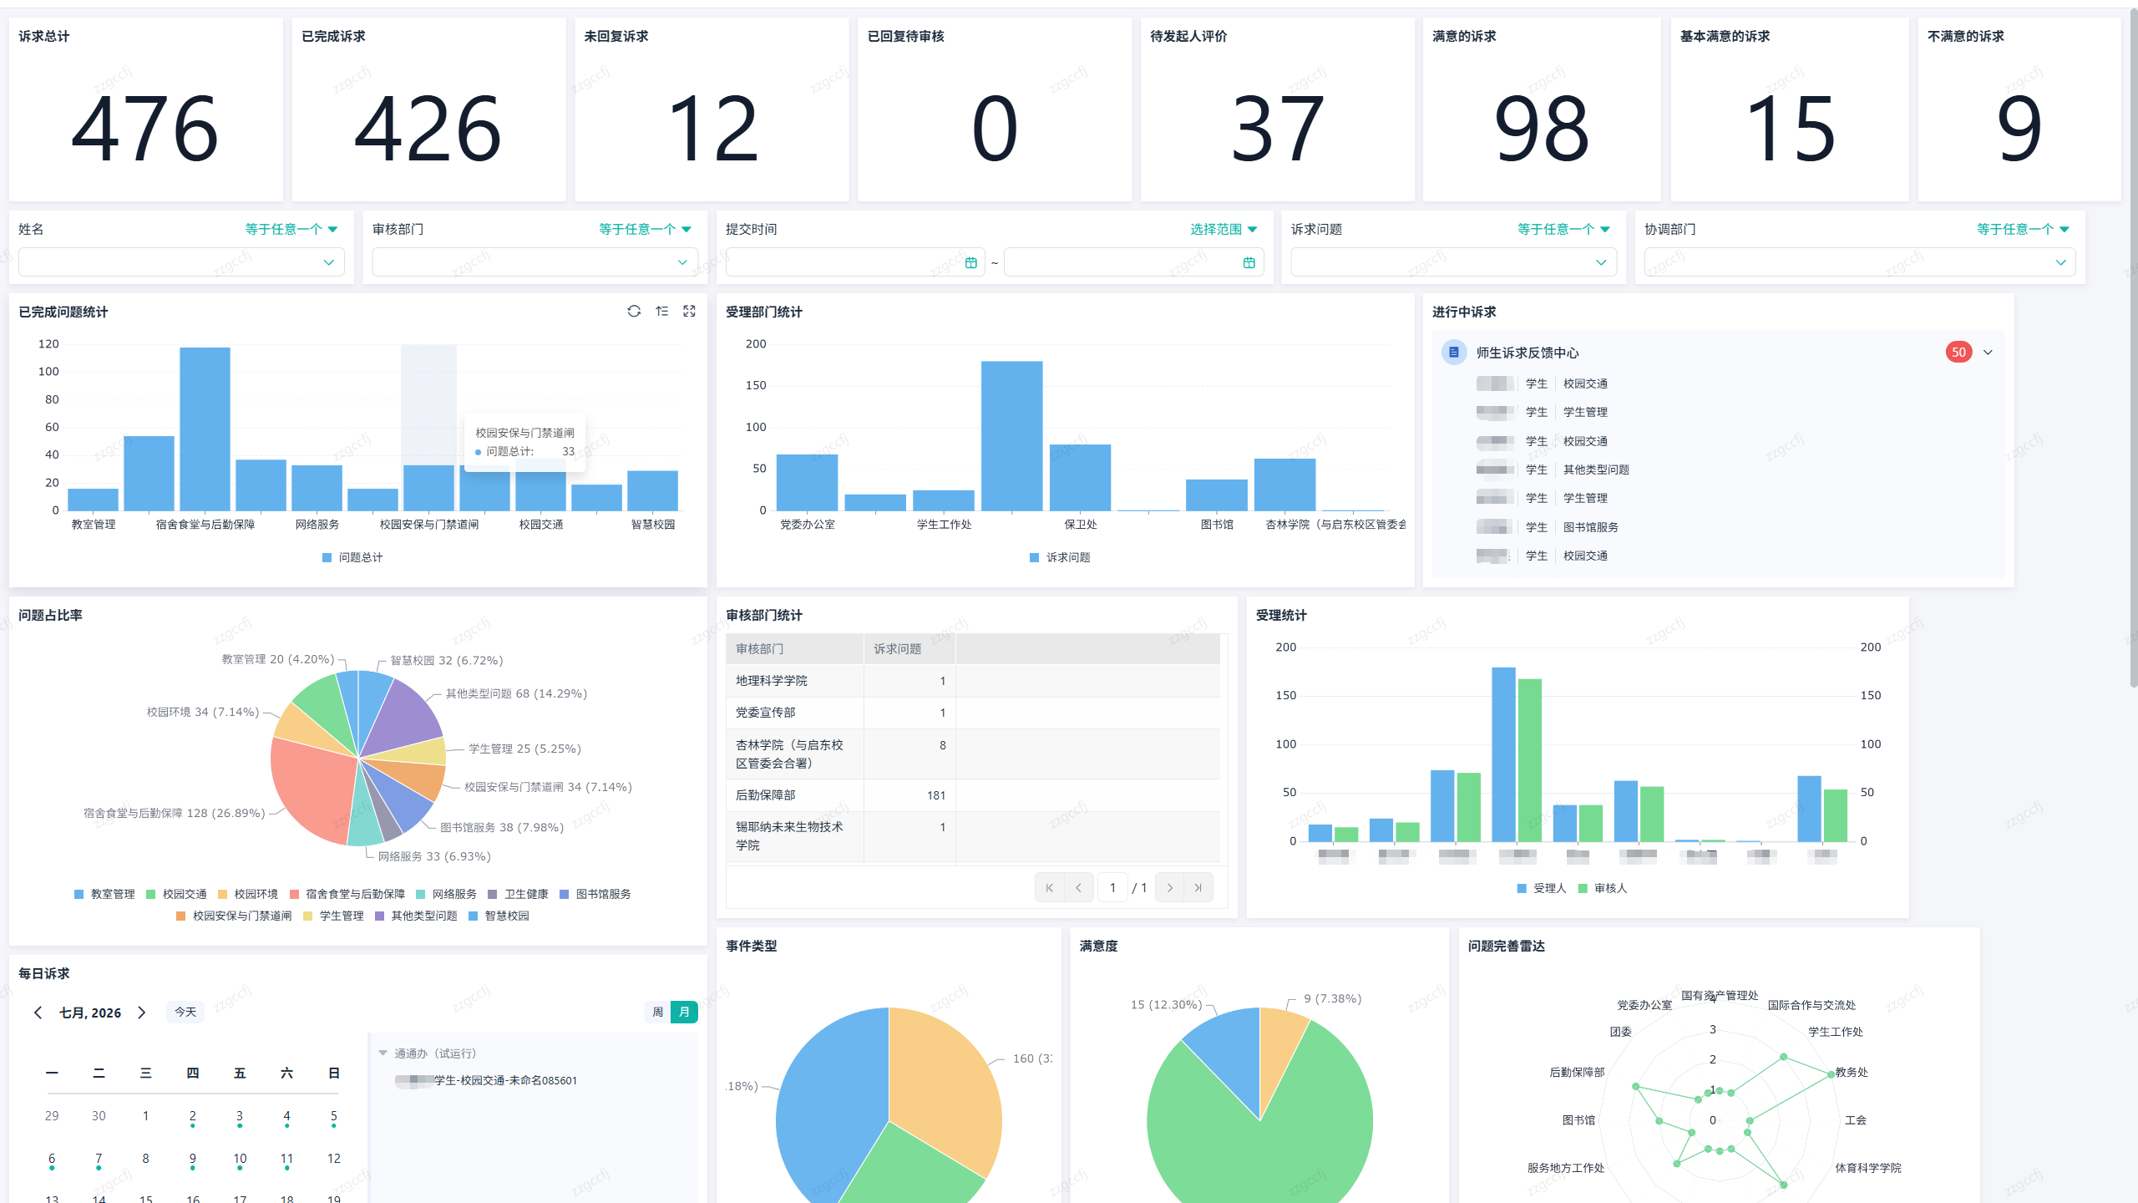The width and height of the screenshot is (2138, 1203).
Task: Jump to last page in 审核部门统计
Action: click(x=1198, y=887)
